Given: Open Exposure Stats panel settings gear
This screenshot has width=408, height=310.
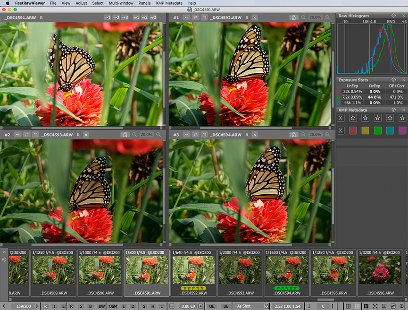Looking at the screenshot, I should (x=394, y=80).
